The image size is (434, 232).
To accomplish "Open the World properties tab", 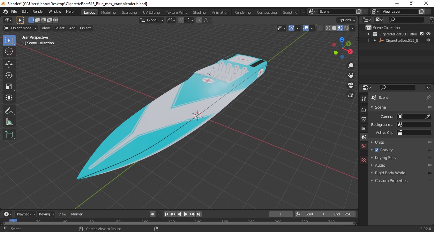I will pyautogui.click(x=364, y=146).
